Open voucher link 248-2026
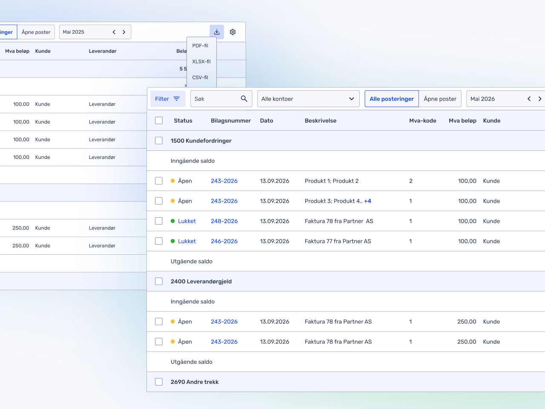The width and height of the screenshot is (545, 409). tap(224, 221)
